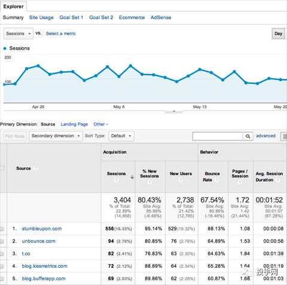Click the Source column help icon
Viewport: 287px width, 285px height.
(x=36, y=168)
